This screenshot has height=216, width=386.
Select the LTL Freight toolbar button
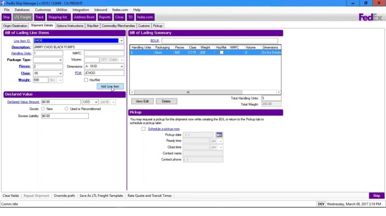[x=23, y=17]
